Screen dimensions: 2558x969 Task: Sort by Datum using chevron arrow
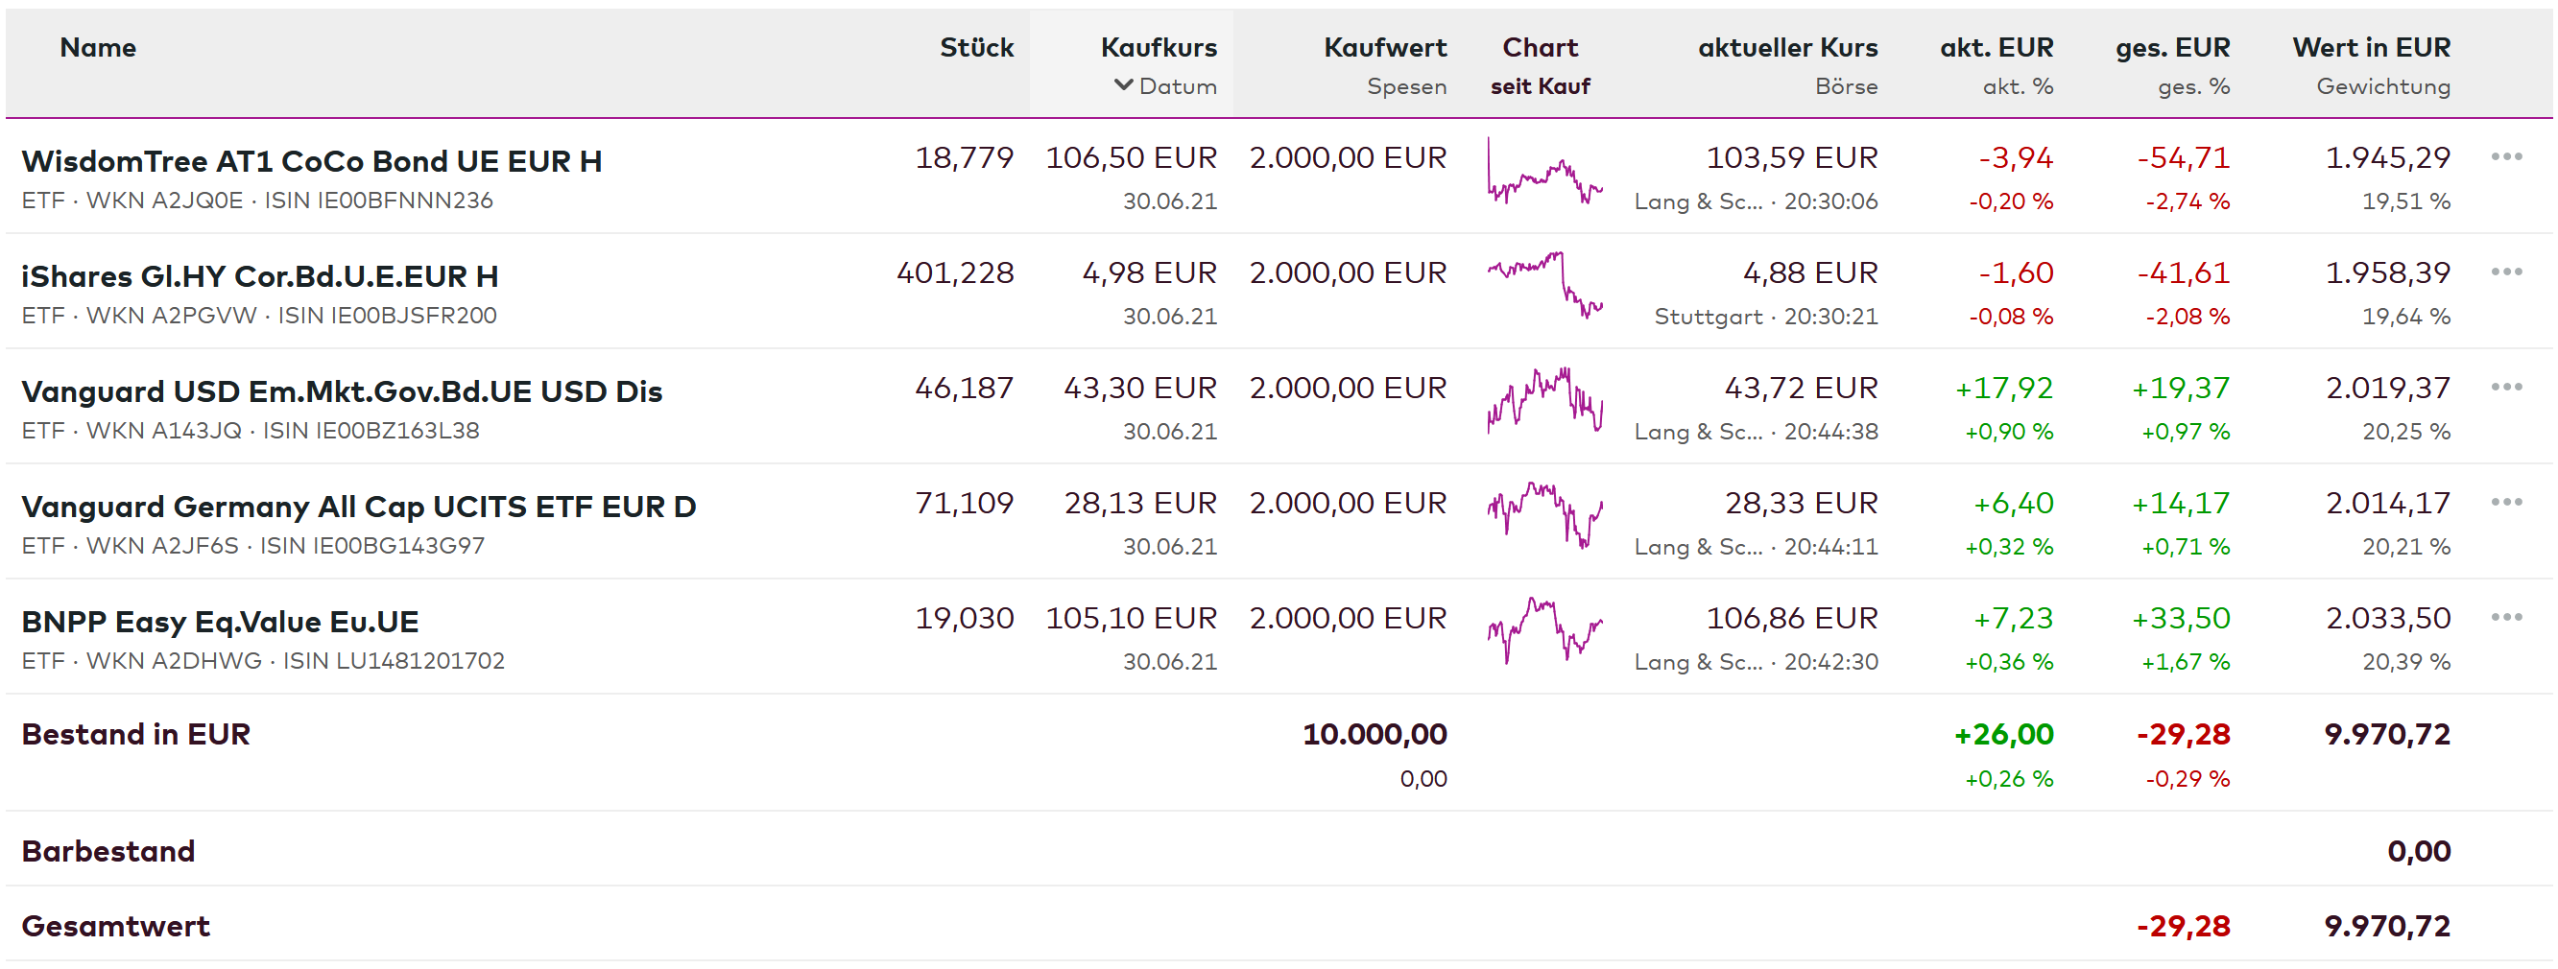click(1123, 85)
